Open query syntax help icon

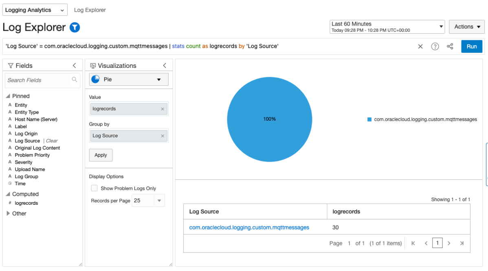(435, 46)
